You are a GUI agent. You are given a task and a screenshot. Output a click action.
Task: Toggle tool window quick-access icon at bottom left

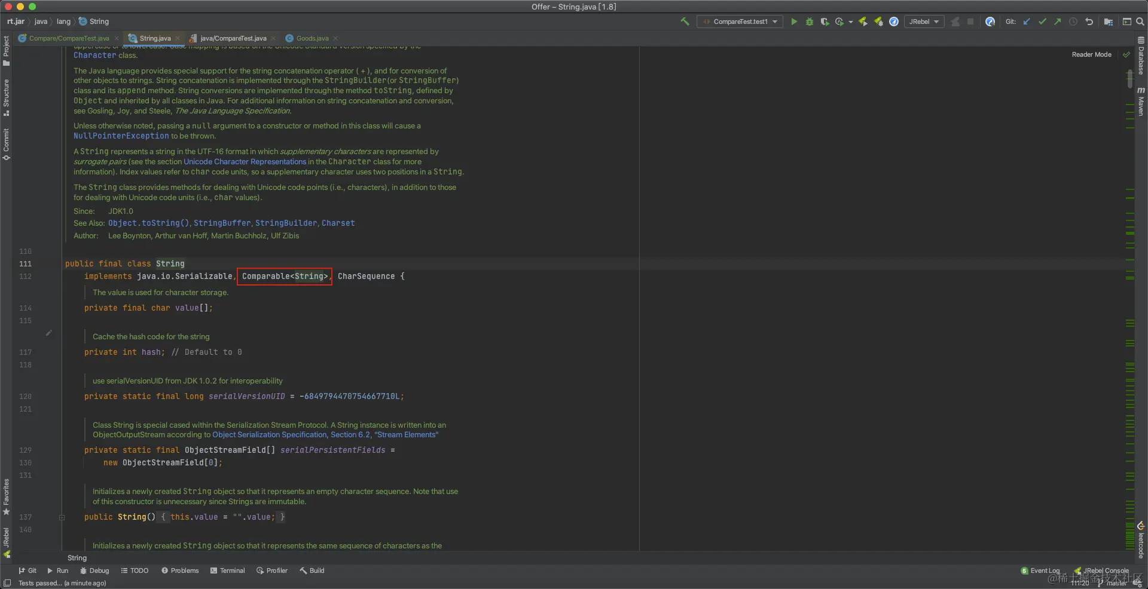pyautogui.click(x=7, y=583)
